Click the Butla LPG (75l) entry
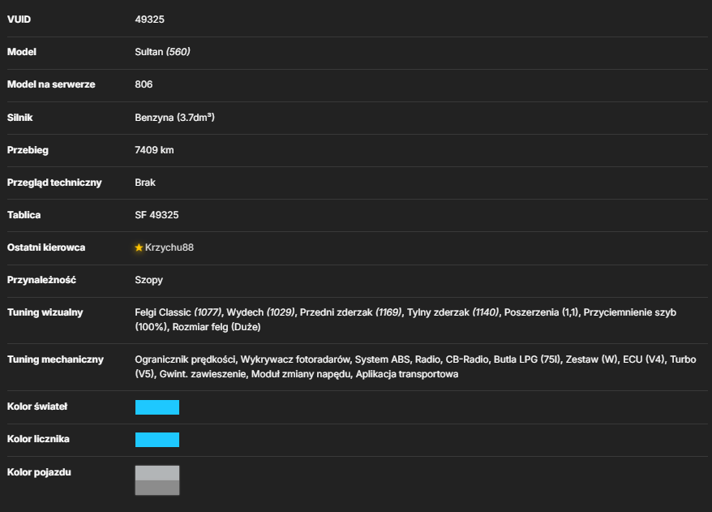The image size is (712, 512). (x=527, y=359)
